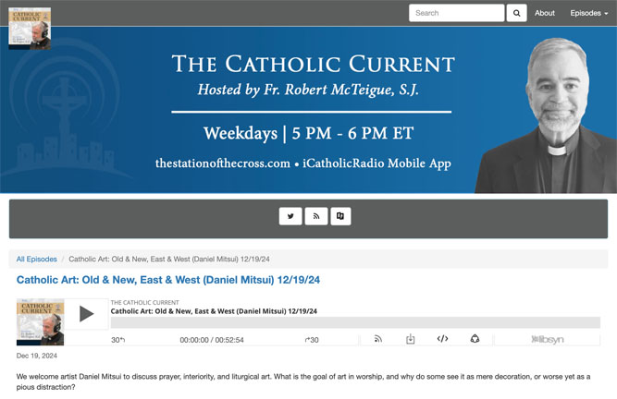Click the Dec 19, 2024 date
Viewport: 617px width, 399px height.
click(37, 356)
